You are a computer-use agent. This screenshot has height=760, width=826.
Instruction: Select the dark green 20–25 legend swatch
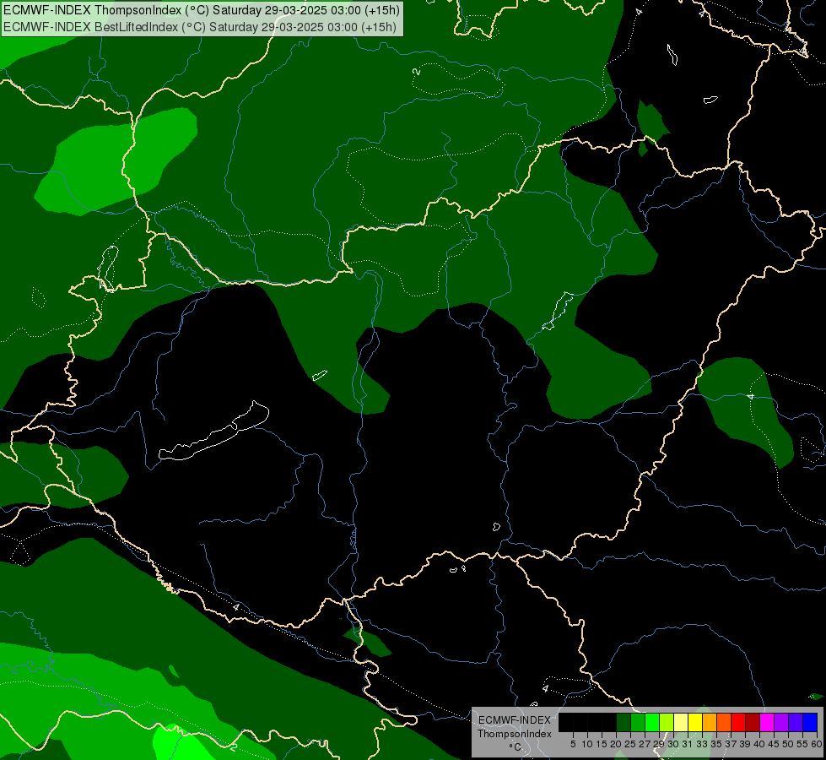(x=624, y=722)
